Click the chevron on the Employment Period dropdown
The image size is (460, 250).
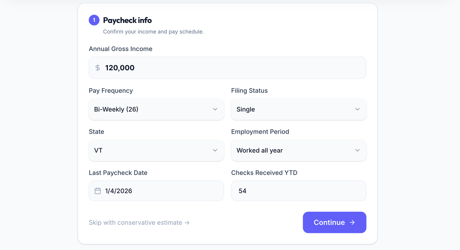357,150
